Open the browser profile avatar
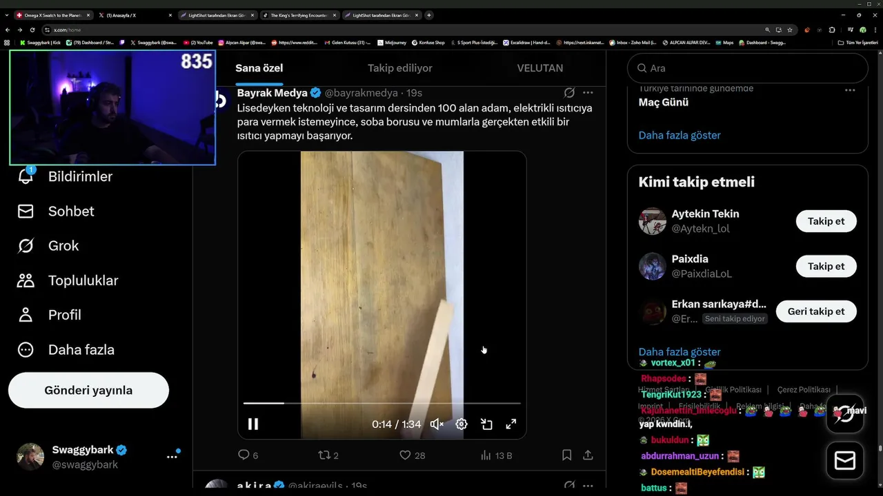This screenshot has width=883, height=496. point(862,30)
